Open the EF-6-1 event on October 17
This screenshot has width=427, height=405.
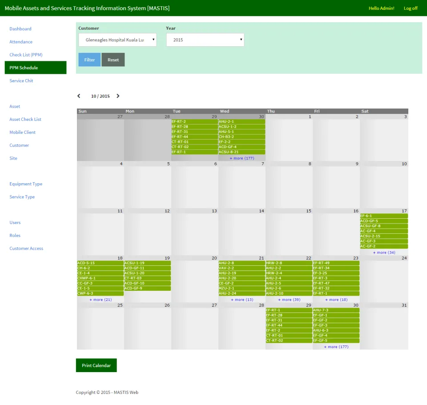[384, 216]
